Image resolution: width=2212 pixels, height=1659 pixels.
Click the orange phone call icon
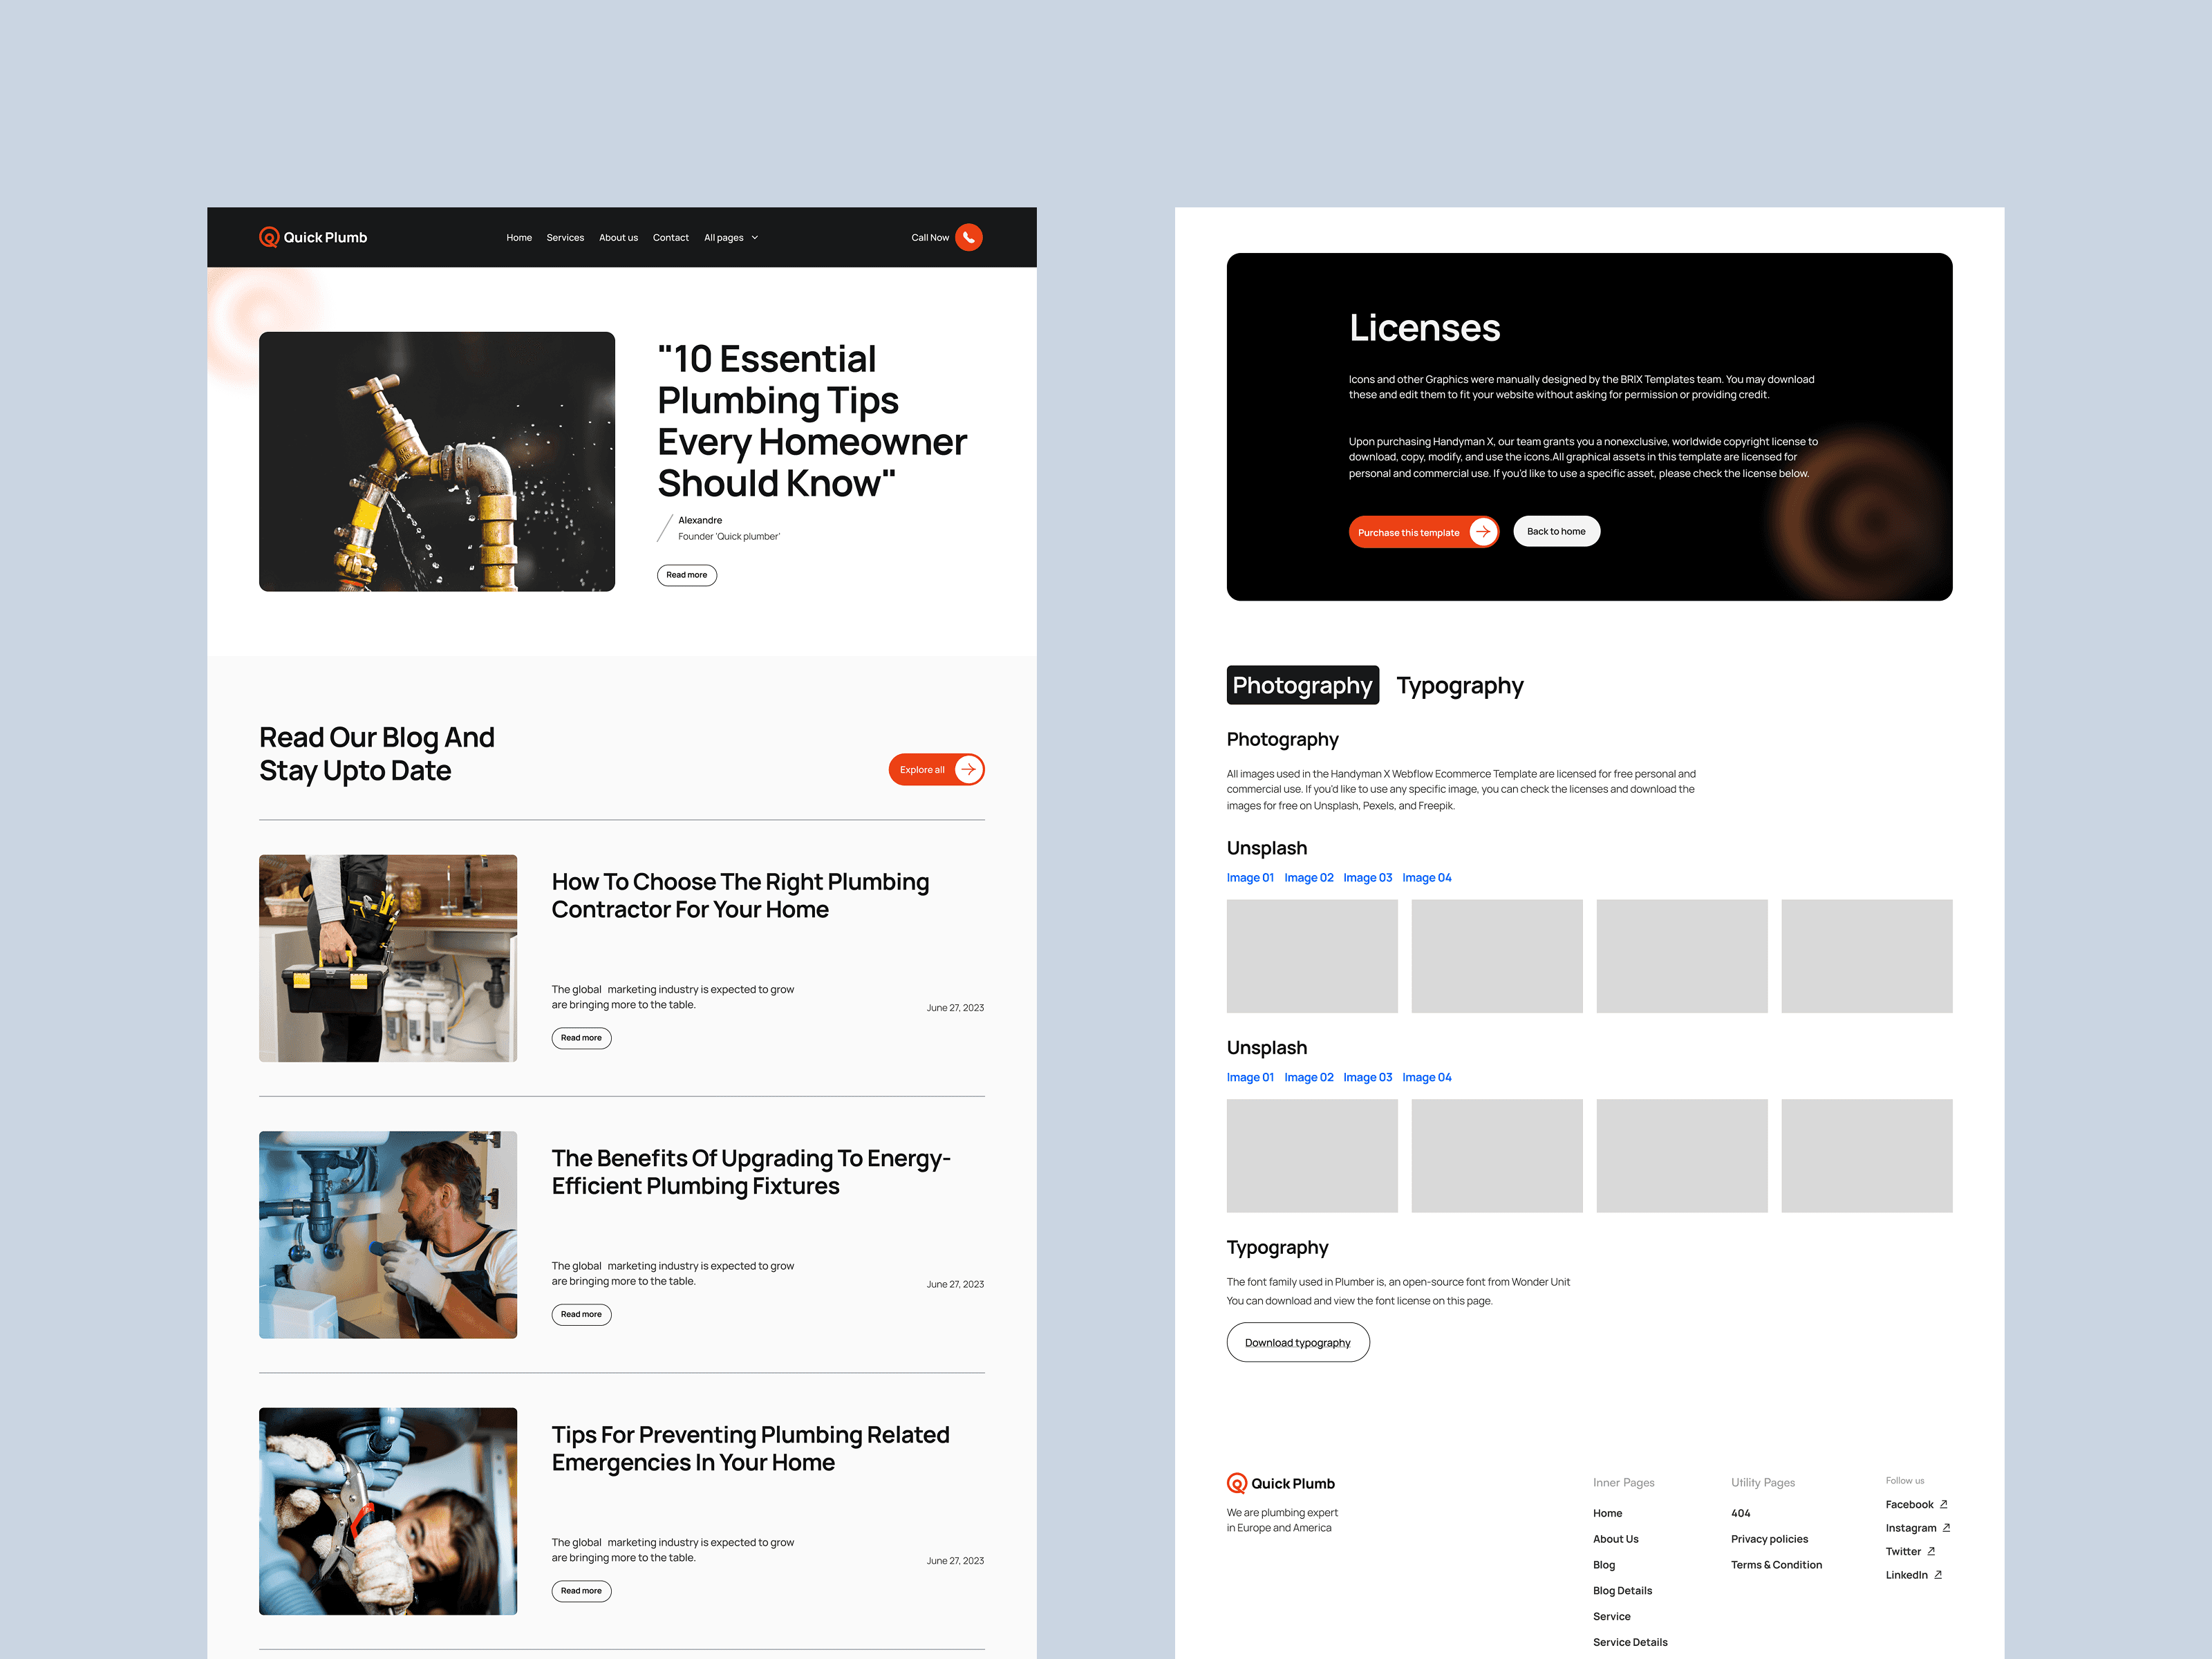click(x=968, y=237)
